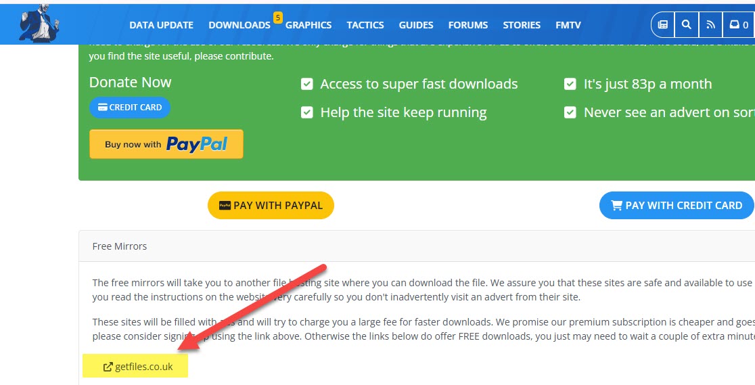Click the Pay With Credit Card button
Viewport: 755px width, 385px height.
pos(677,205)
